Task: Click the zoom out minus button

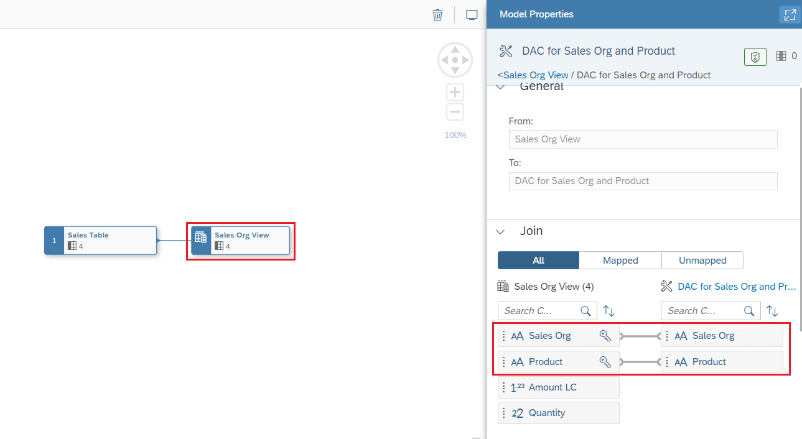Action: click(x=455, y=113)
